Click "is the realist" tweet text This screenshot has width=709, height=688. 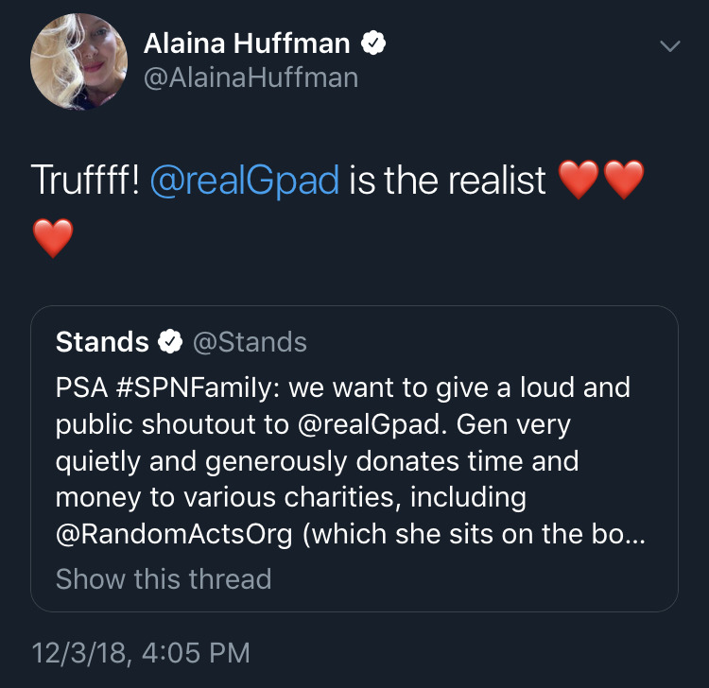pyautogui.click(x=448, y=180)
